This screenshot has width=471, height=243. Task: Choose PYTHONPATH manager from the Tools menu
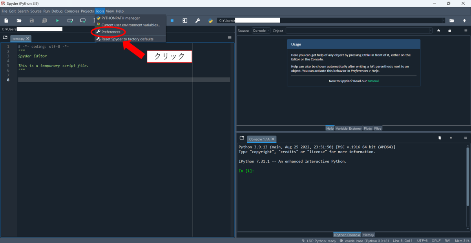pyautogui.click(x=130, y=18)
